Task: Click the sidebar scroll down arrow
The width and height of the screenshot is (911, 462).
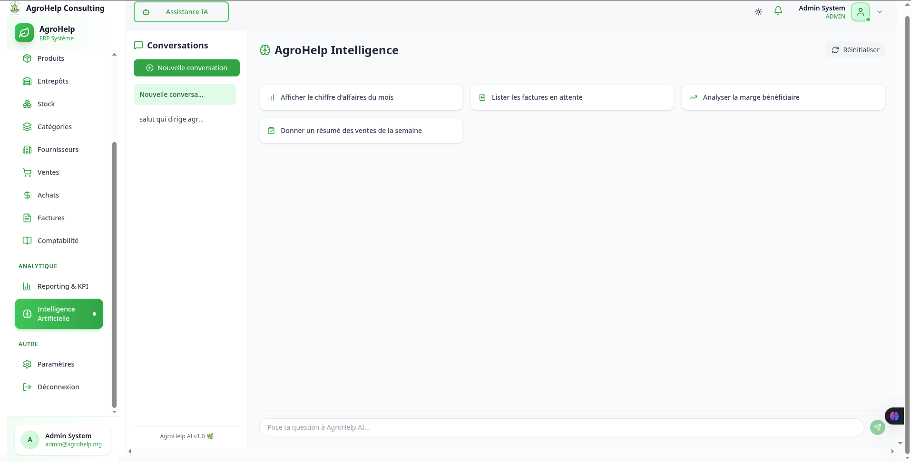Action: (x=114, y=412)
